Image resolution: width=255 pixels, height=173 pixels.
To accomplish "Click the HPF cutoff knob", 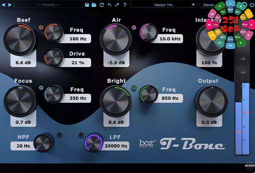I will (x=43, y=143).
